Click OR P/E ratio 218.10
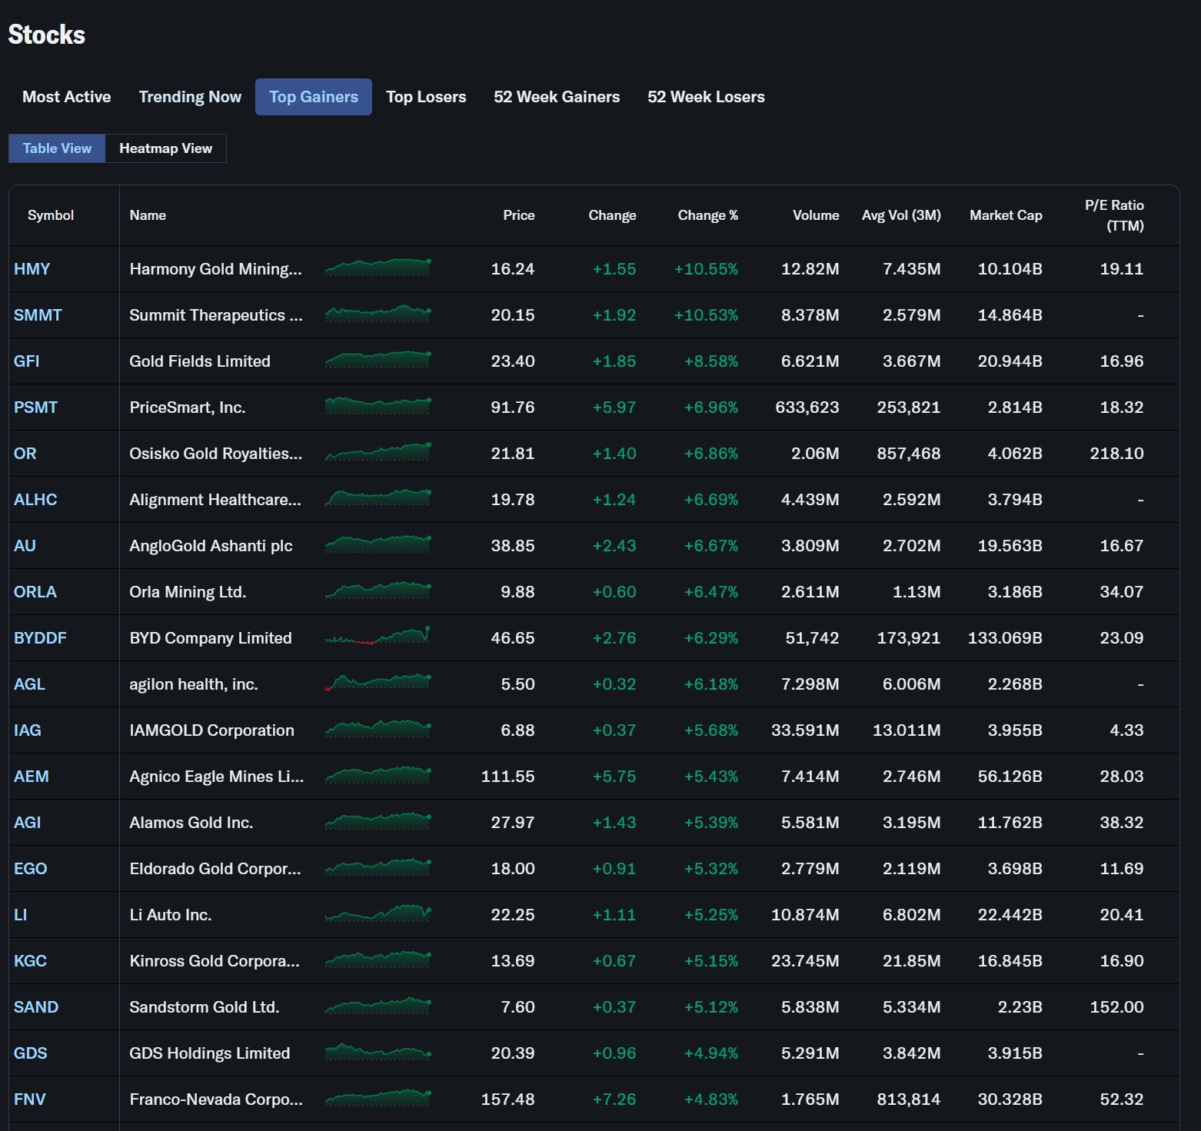This screenshot has width=1201, height=1131. pos(1116,454)
